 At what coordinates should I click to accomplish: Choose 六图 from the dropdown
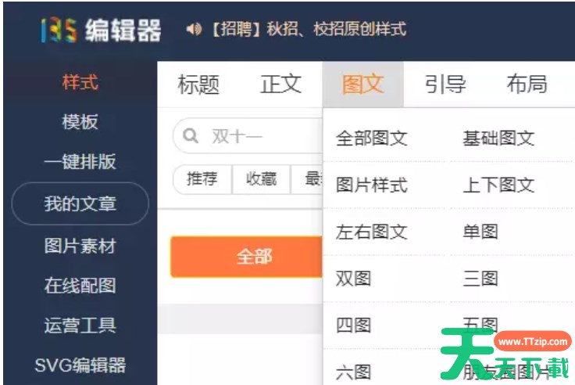[x=353, y=372]
